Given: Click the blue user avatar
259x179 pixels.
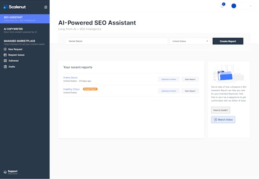Looking at the screenshot, I should pos(234,6).
